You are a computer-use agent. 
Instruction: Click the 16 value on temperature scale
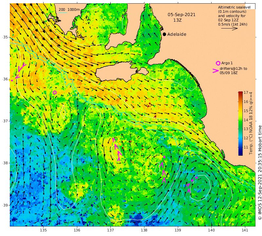[246, 102]
